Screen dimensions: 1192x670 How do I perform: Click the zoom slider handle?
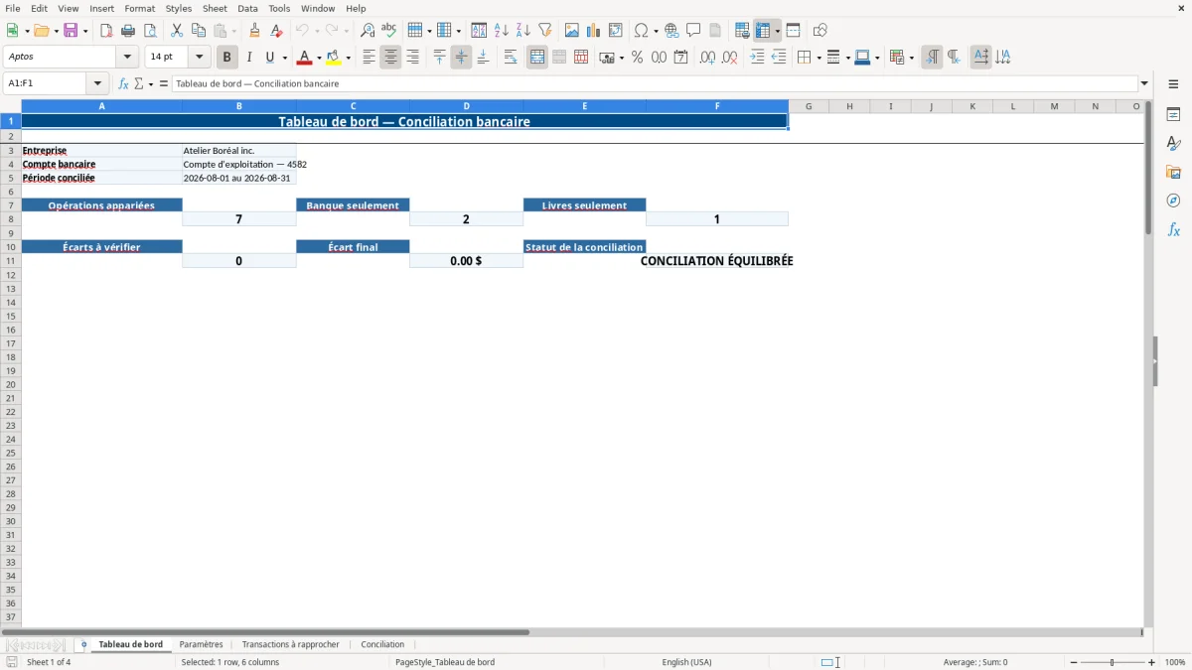tap(1113, 662)
